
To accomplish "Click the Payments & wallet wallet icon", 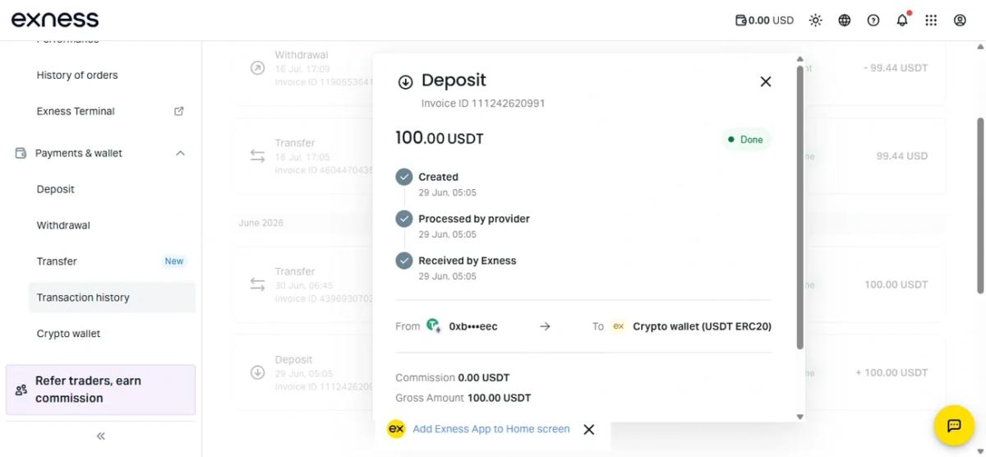I will tap(21, 153).
